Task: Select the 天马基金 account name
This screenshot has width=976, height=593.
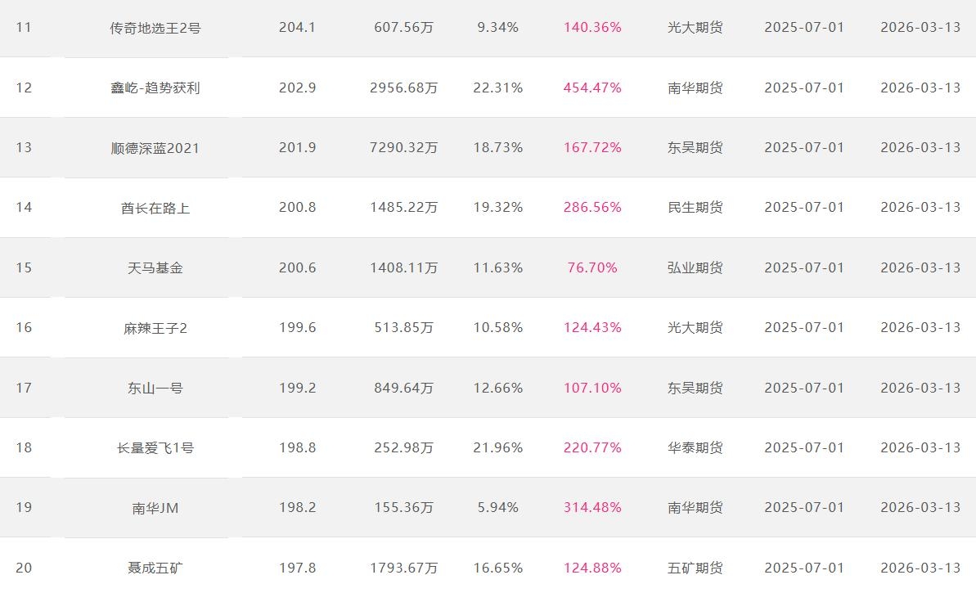Action: click(x=155, y=267)
